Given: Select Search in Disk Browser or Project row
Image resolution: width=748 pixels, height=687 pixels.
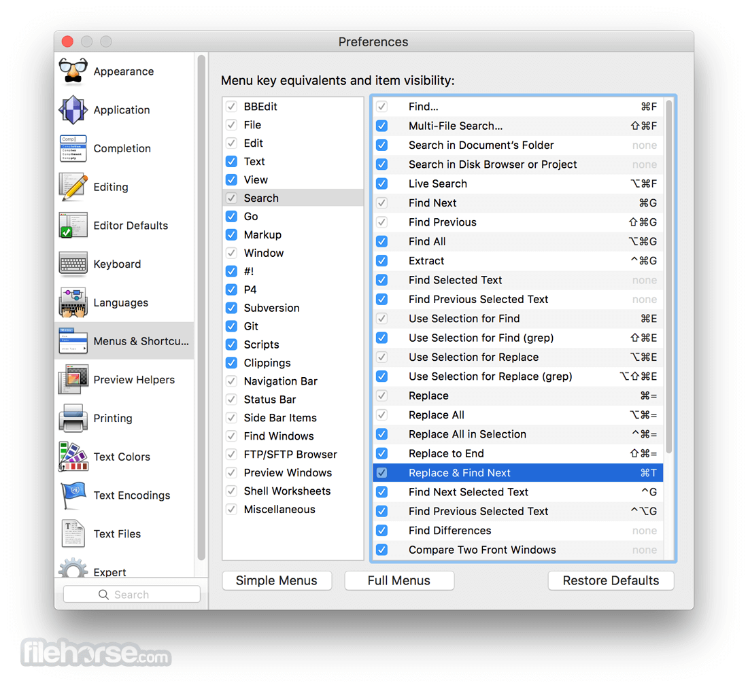Looking at the screenshot, I should pyautogui.click(x=517, y=164).
